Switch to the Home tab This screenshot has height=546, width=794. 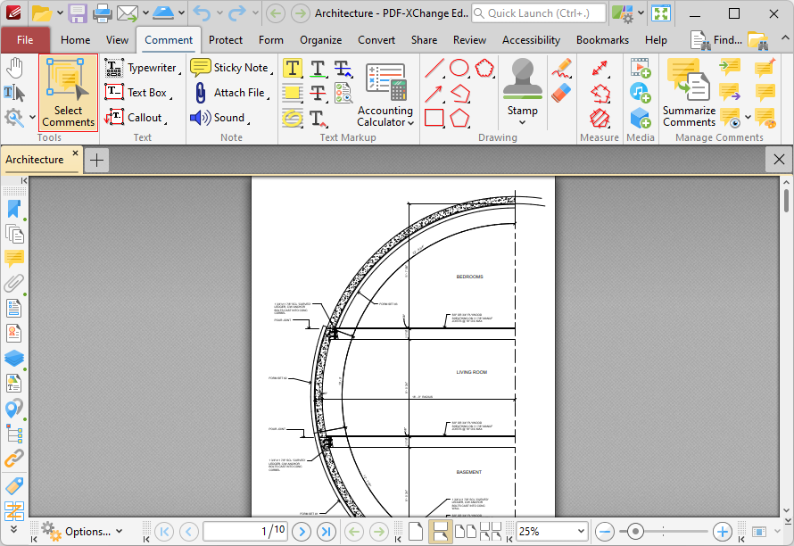click(76, 40)
